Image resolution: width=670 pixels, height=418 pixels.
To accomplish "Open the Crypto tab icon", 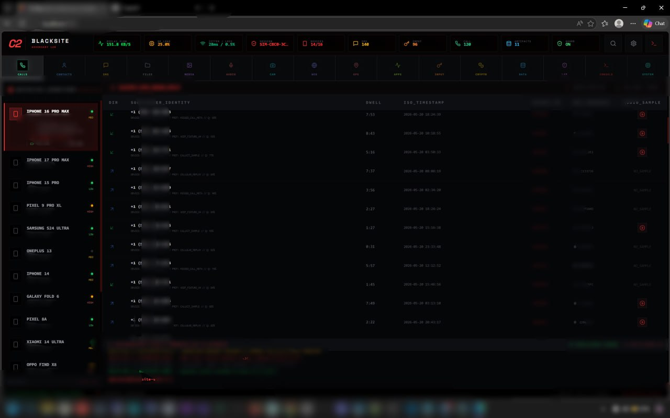I will (x=481, y=67).
